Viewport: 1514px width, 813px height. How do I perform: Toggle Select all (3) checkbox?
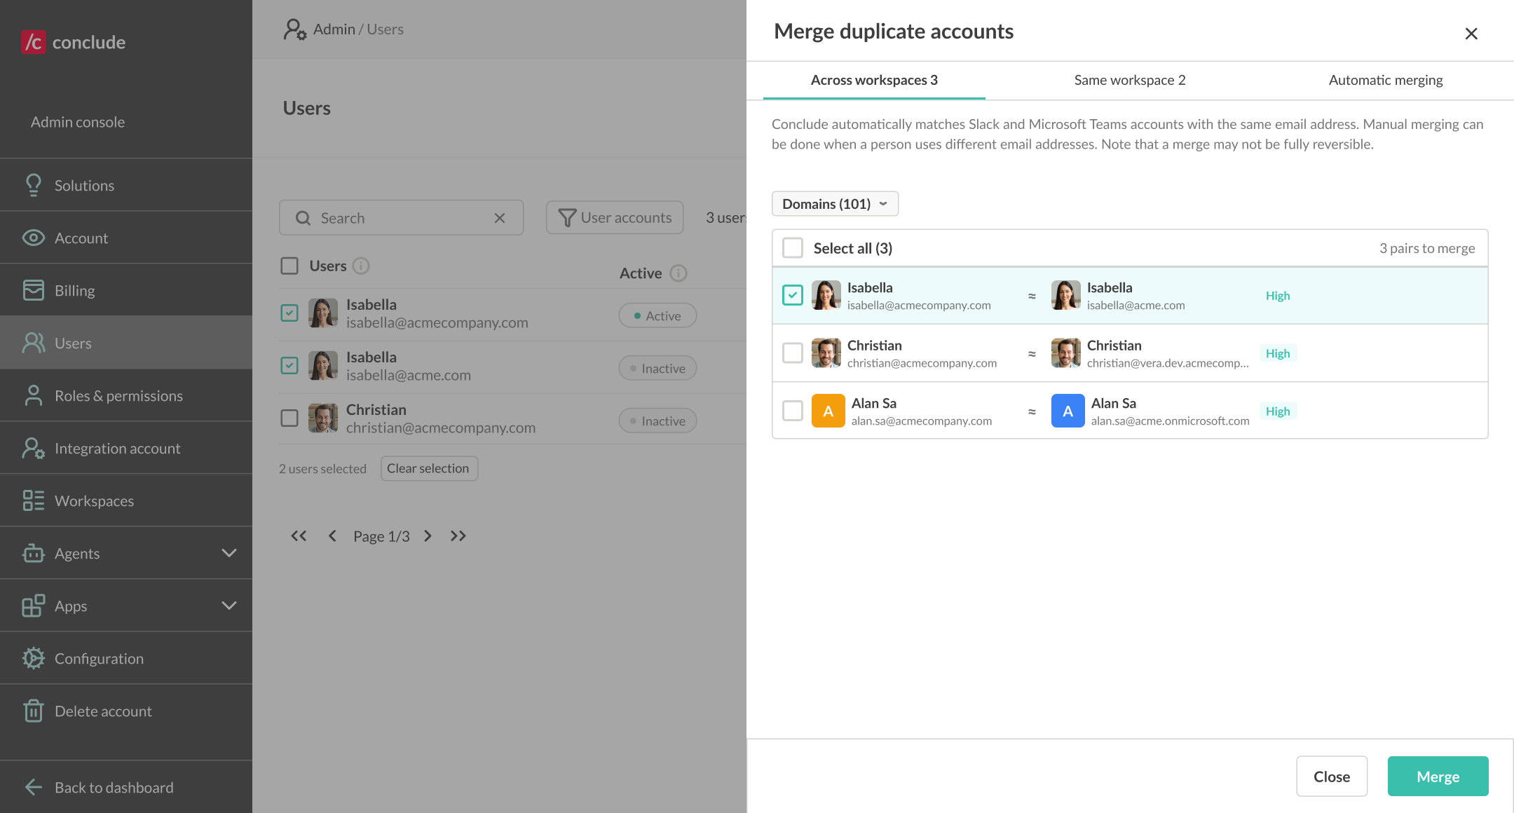tap(793, 248)
